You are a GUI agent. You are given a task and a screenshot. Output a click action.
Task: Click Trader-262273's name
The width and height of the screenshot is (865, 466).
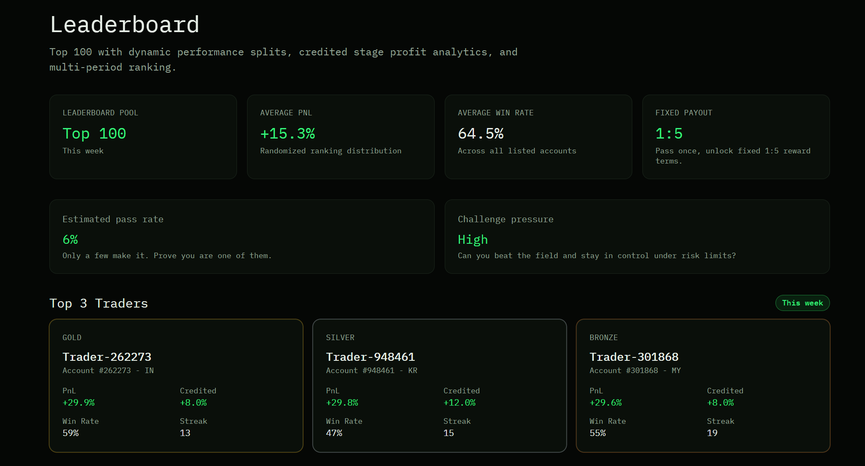[x=106, y=357]
